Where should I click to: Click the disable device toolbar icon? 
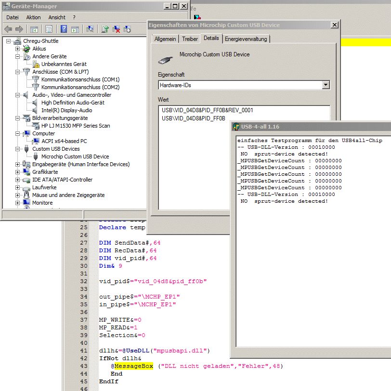pos(127,29)
